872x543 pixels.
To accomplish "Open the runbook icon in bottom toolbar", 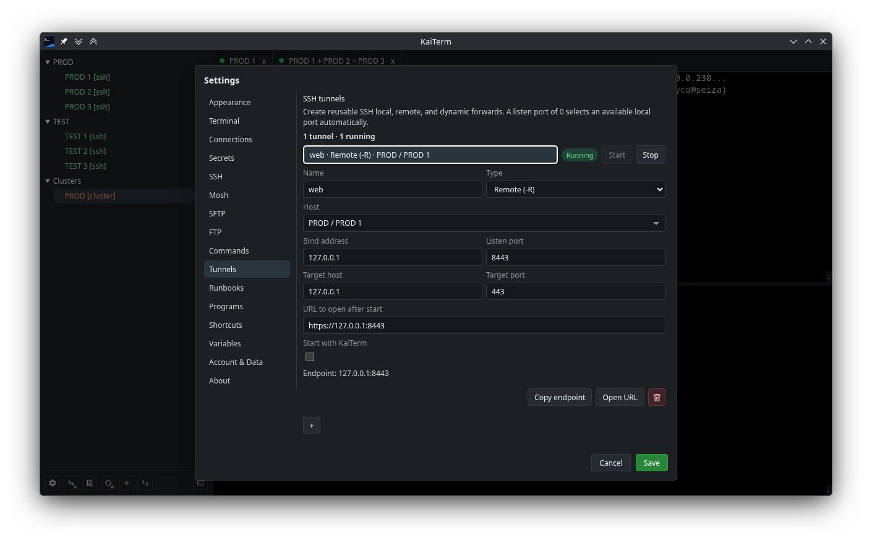I will click(90, 483).
